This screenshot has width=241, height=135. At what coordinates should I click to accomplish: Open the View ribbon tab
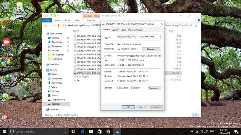(x=77, y=20)
